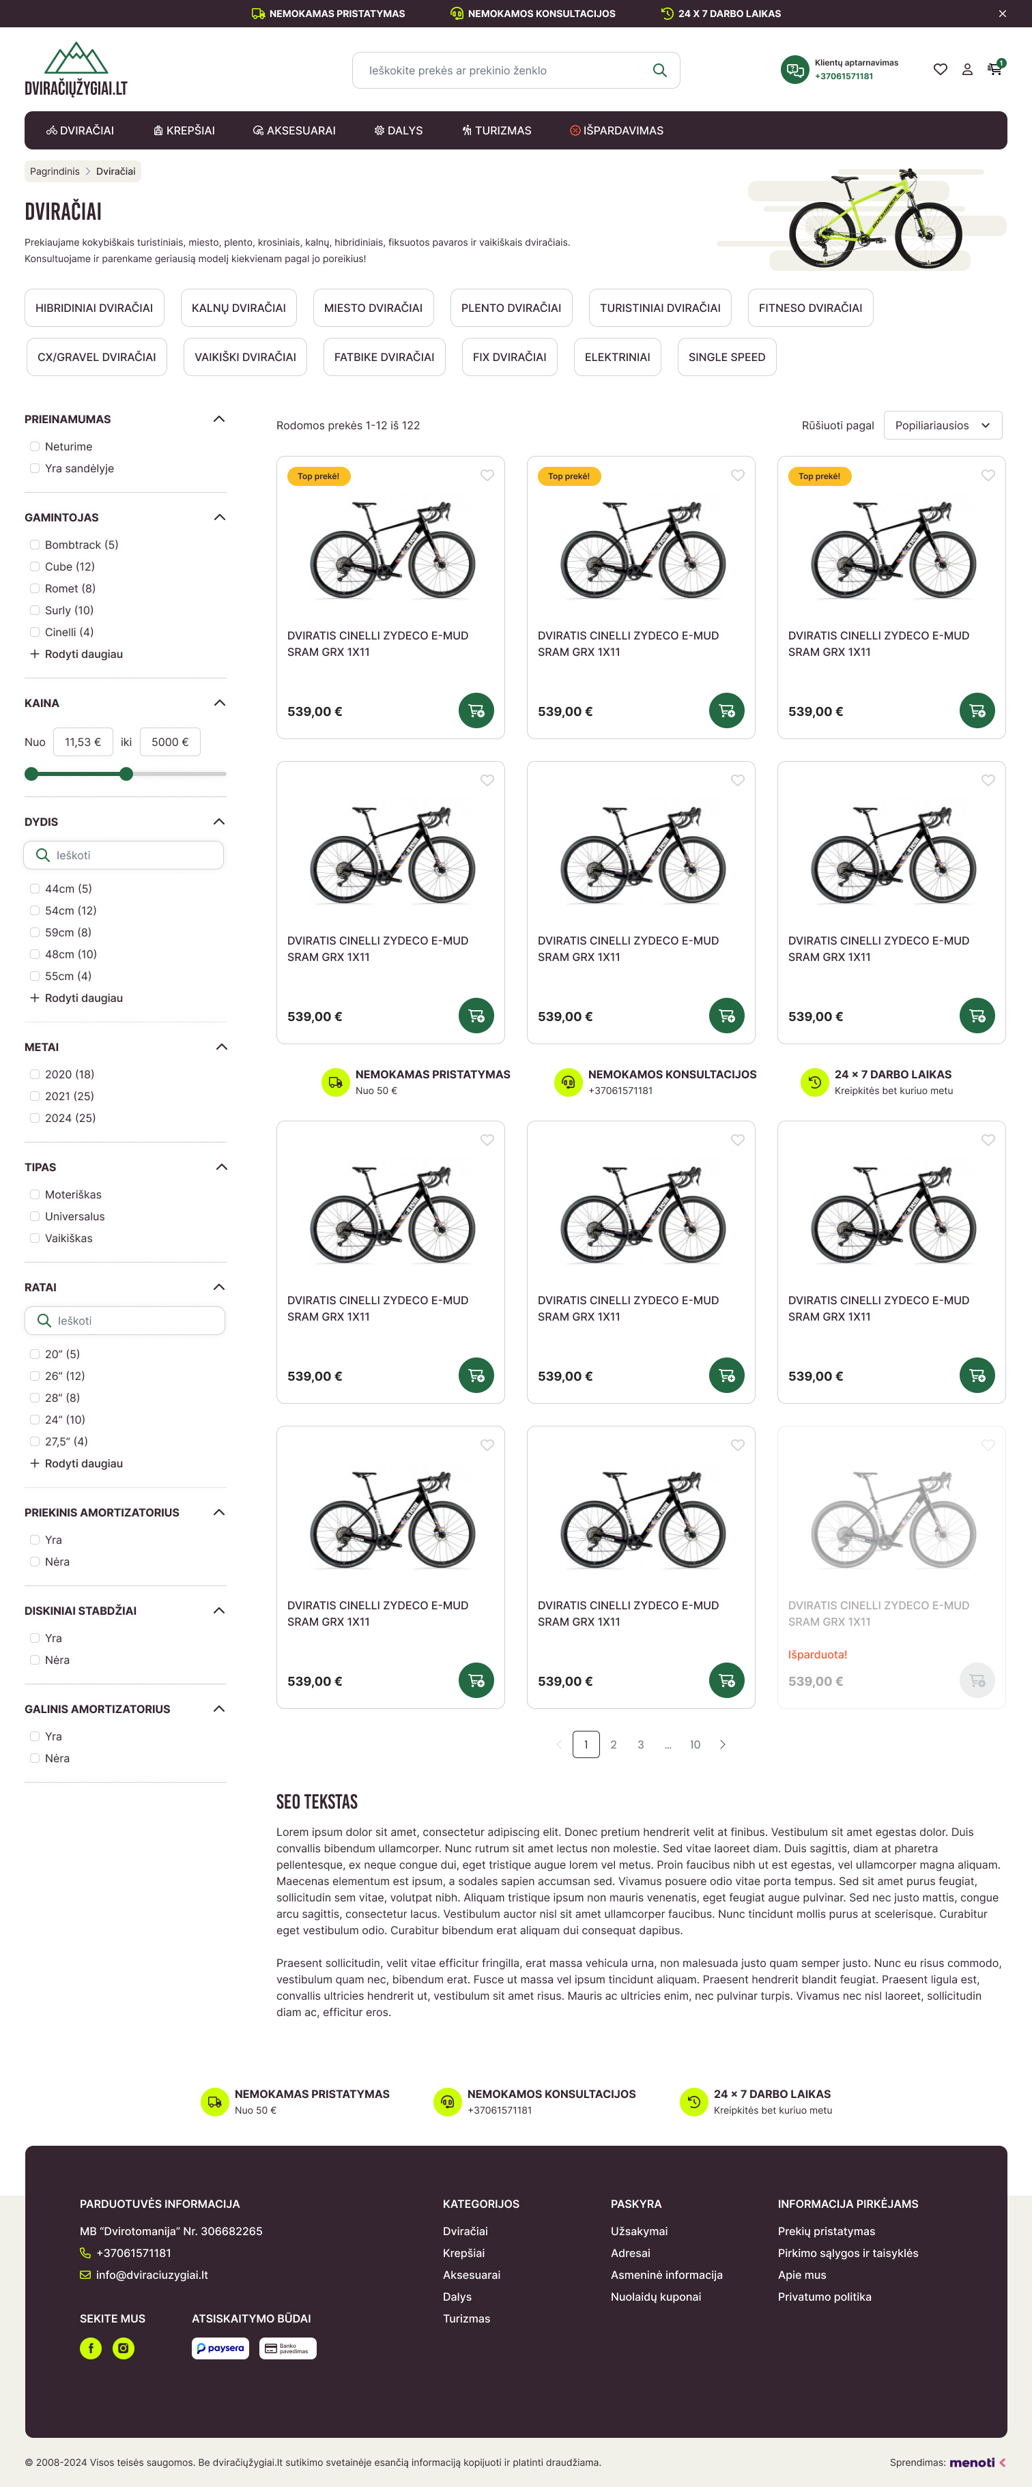
Task: Click mid-page Nemokamos konsultacijos headset icon
Action: coord(568,1082)
